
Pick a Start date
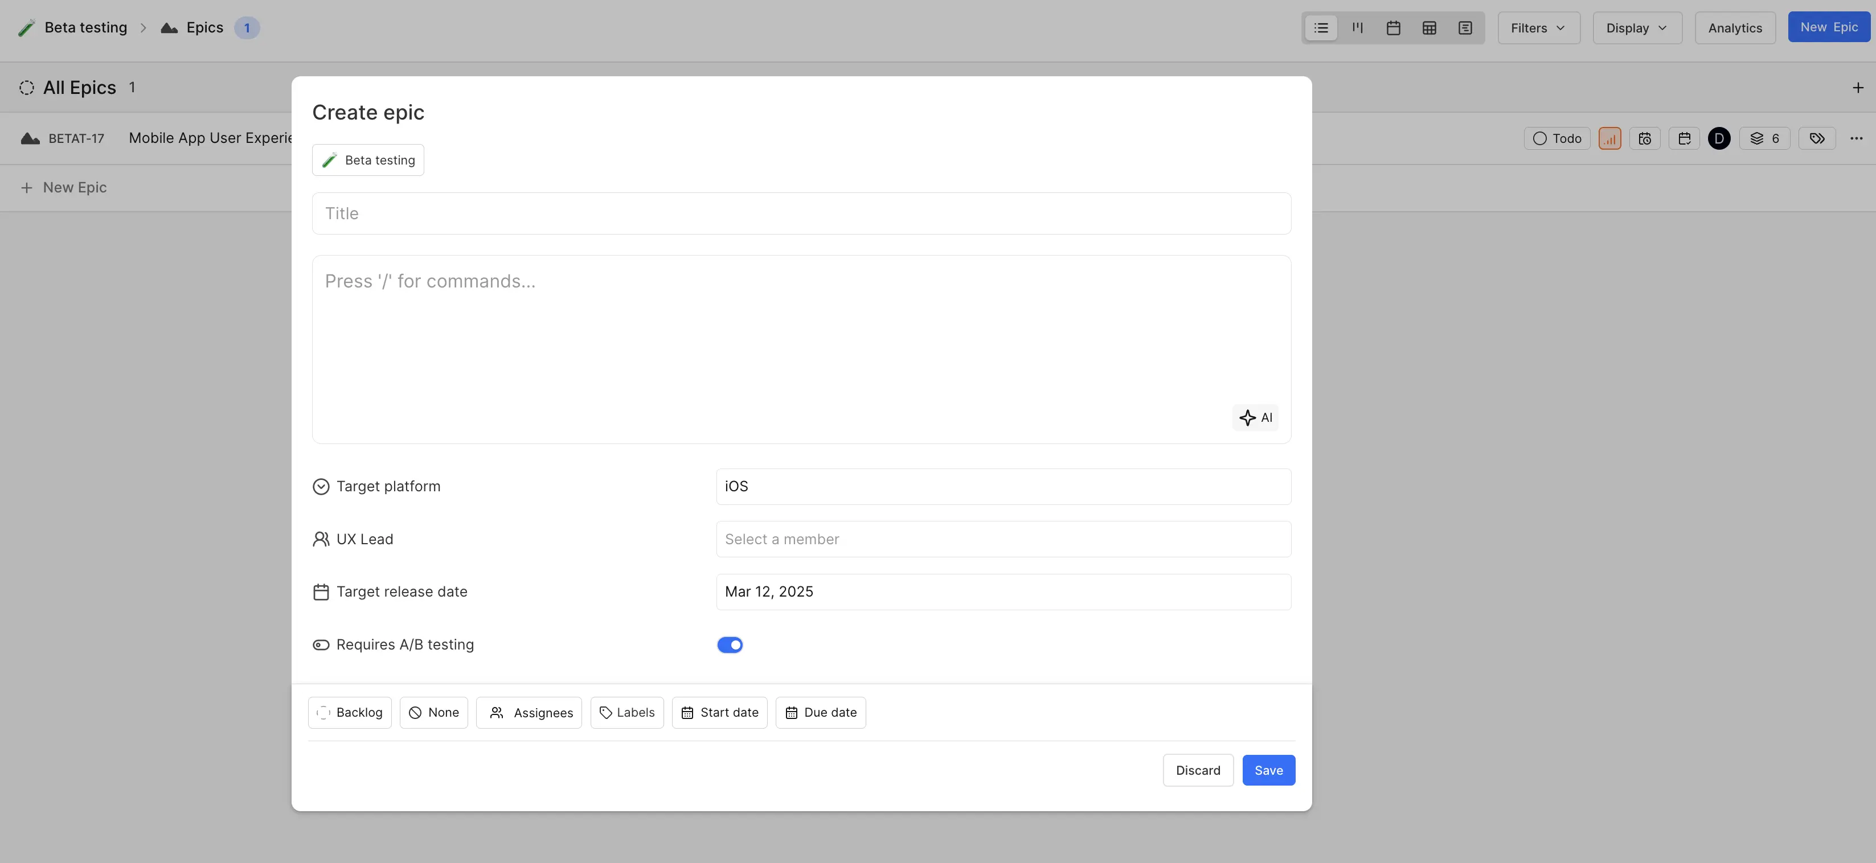tap(719, 712)
